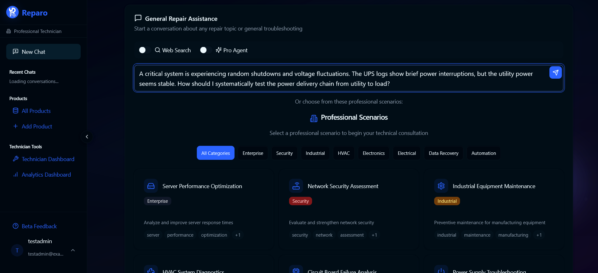This screenshot has width=598, height=273.
Task: Open the Electronics category tab
Action: click(x=374, y=153)
